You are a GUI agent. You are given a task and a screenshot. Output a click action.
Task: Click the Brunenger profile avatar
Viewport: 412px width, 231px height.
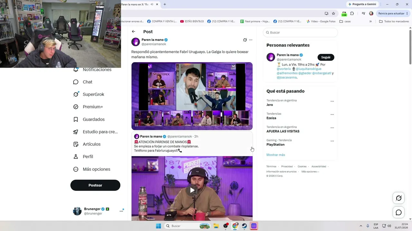[77, 211]
